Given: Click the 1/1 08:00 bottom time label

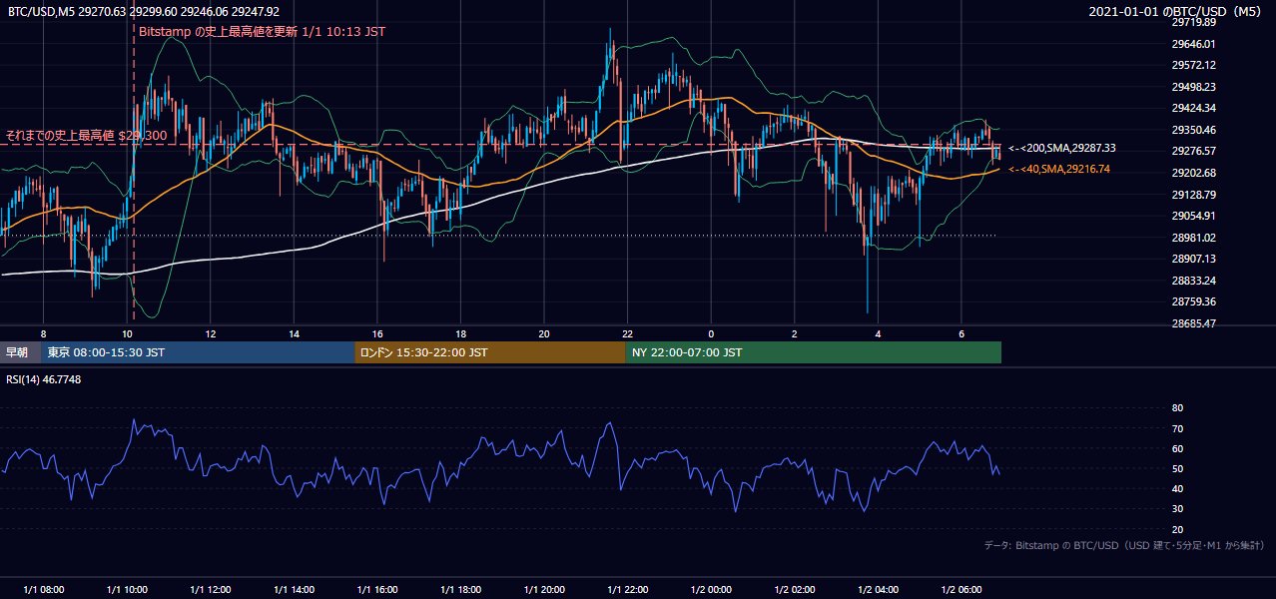Looking at the screenshot, I should tap(43, 590).
